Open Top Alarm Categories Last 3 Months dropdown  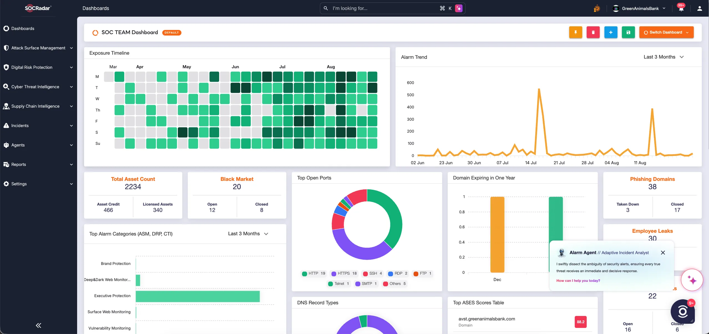[248, 234]
